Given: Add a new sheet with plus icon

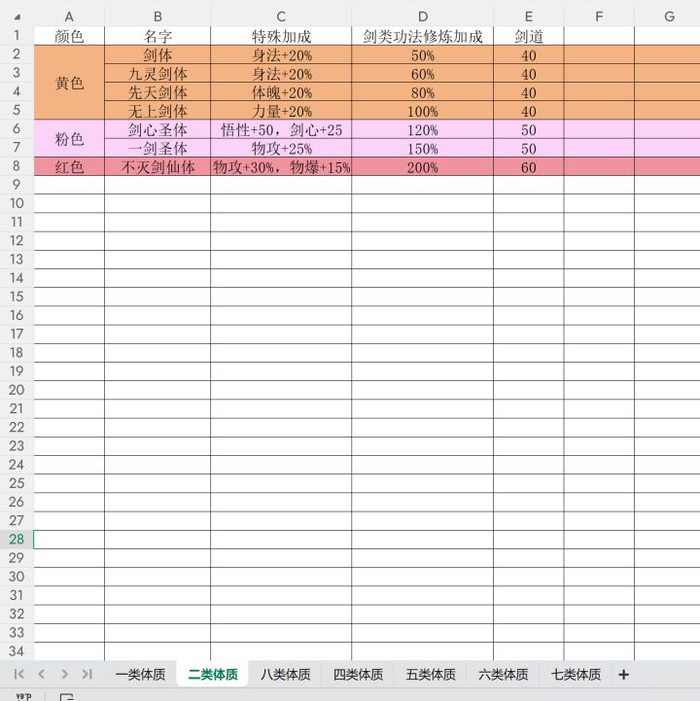Looking at the screenshot, I should 623,674.
